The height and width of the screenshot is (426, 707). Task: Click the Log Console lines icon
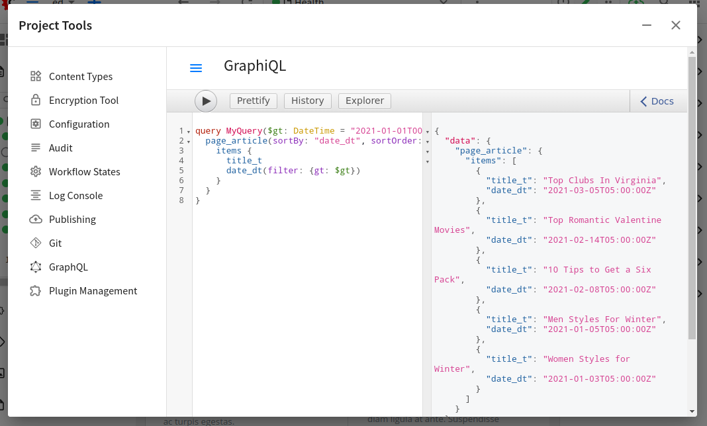coord(36,195)
